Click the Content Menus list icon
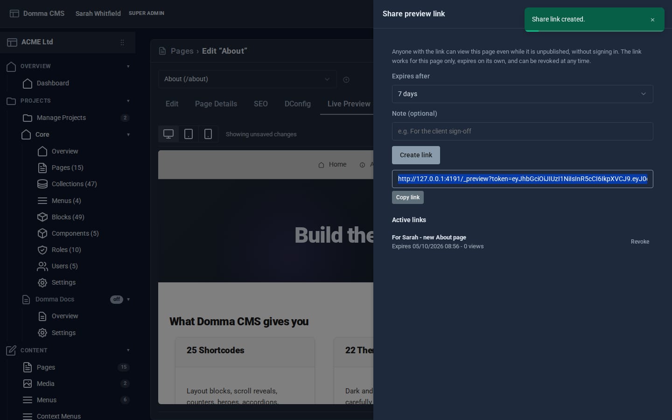The height and width of the screenshot is (420, 672). point(28,400)
